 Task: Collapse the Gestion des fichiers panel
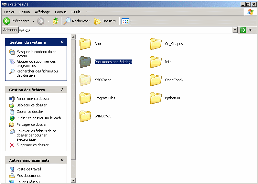pyautogui.click(x=62, y=90)
